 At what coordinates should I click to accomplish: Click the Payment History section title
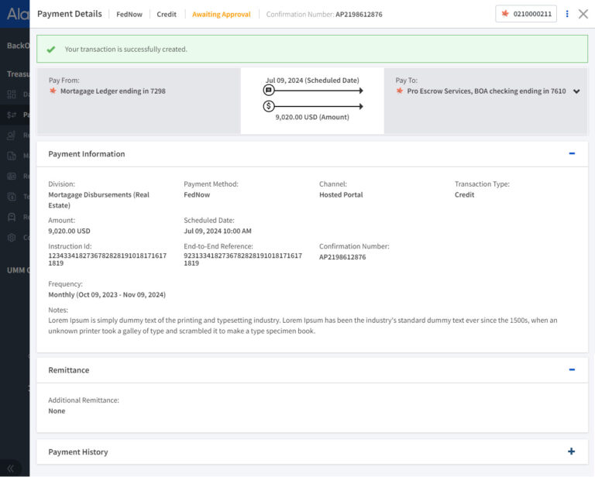click(78, 451)
